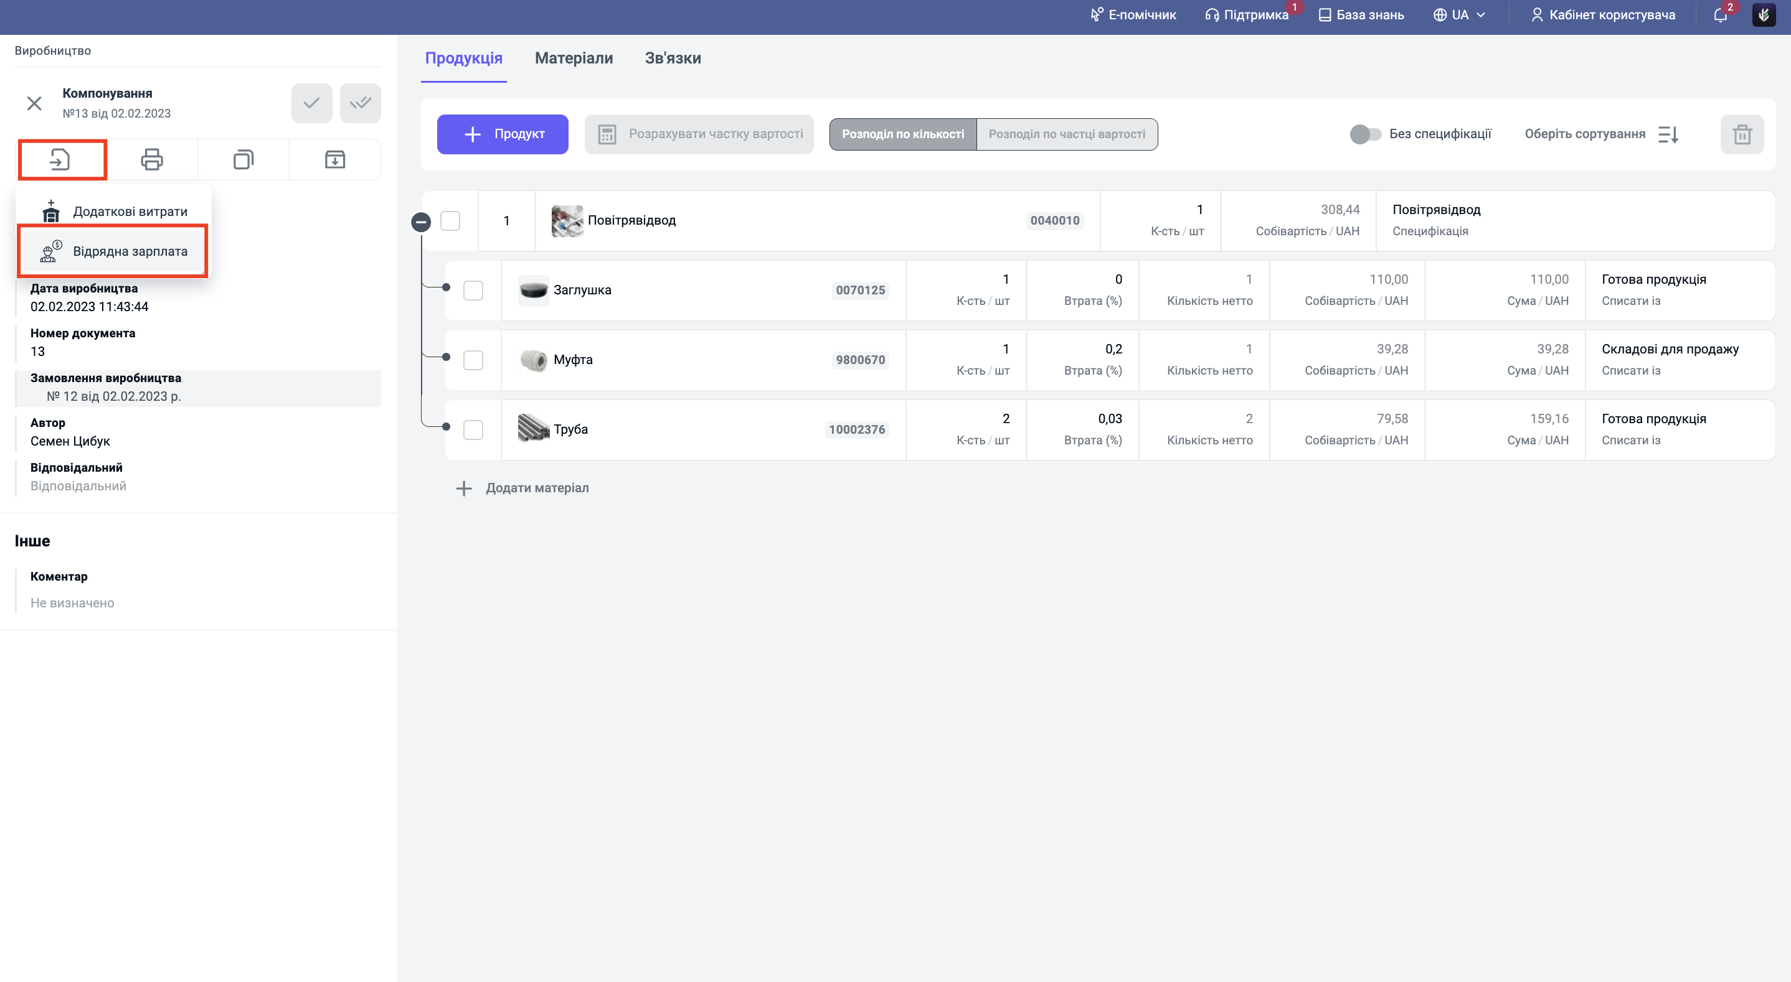Click the double checkmark post button
1791x982 pixels.
(360, 103)
